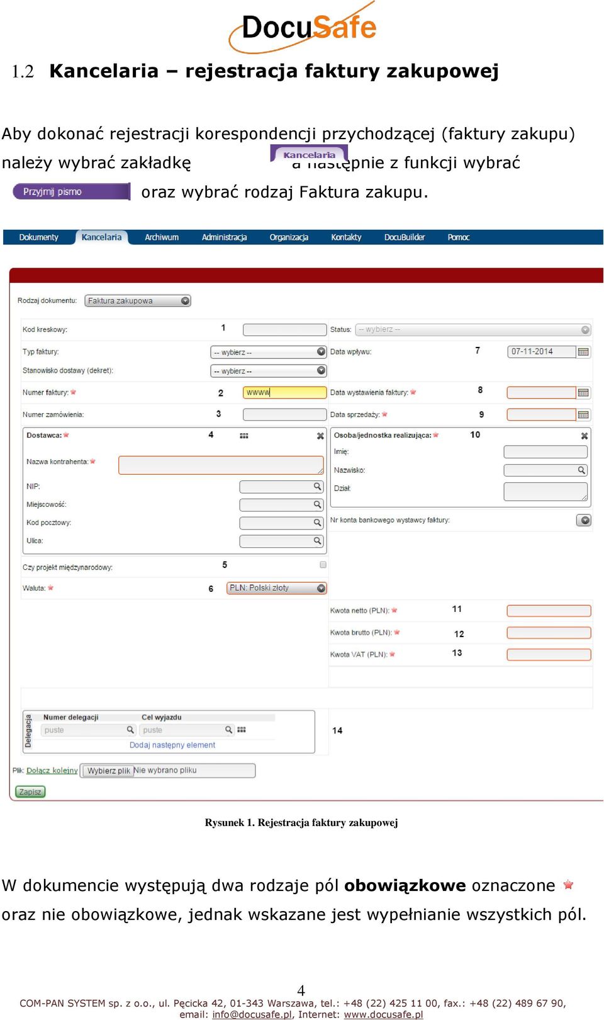The width and height of the screenshot is (604, 1020).
Task: Click the Kwota brutto field
Action: point(549,633)
